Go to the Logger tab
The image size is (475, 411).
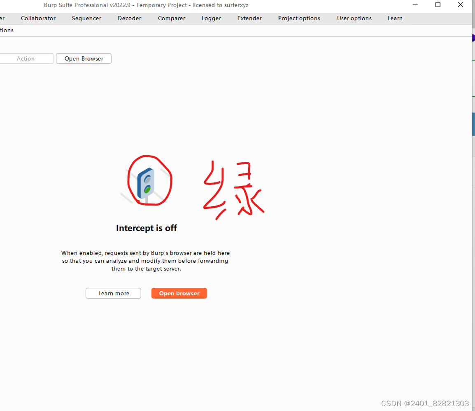212,18
